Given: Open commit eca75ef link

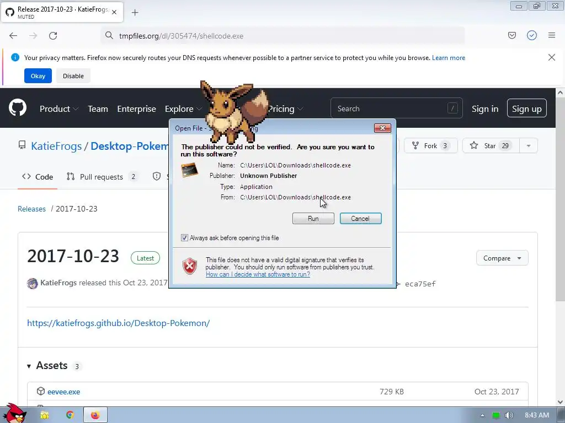Looking at the screenshot, I should [420, 284].
